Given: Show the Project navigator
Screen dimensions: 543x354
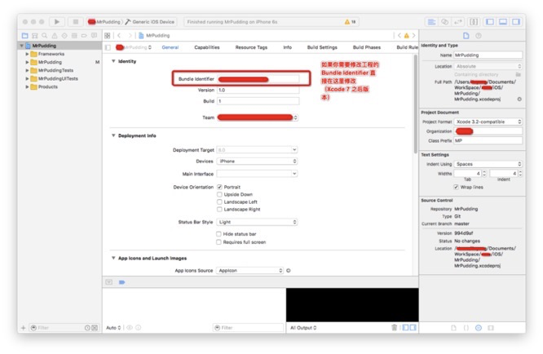Looking at the screenshot, I should coord(24,35).
